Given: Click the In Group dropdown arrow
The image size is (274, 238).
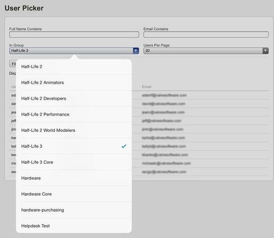Looking at the screenshot, I should 136,51.
